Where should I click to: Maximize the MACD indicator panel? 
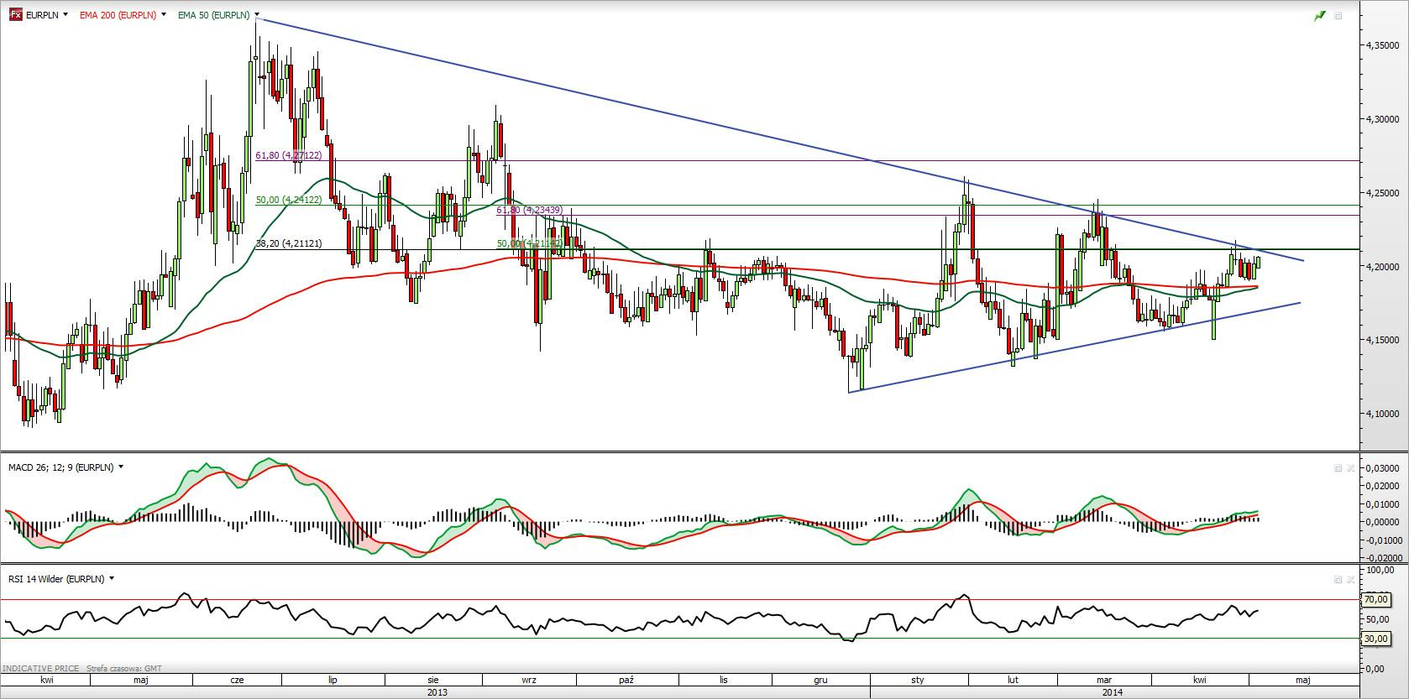1338,468
